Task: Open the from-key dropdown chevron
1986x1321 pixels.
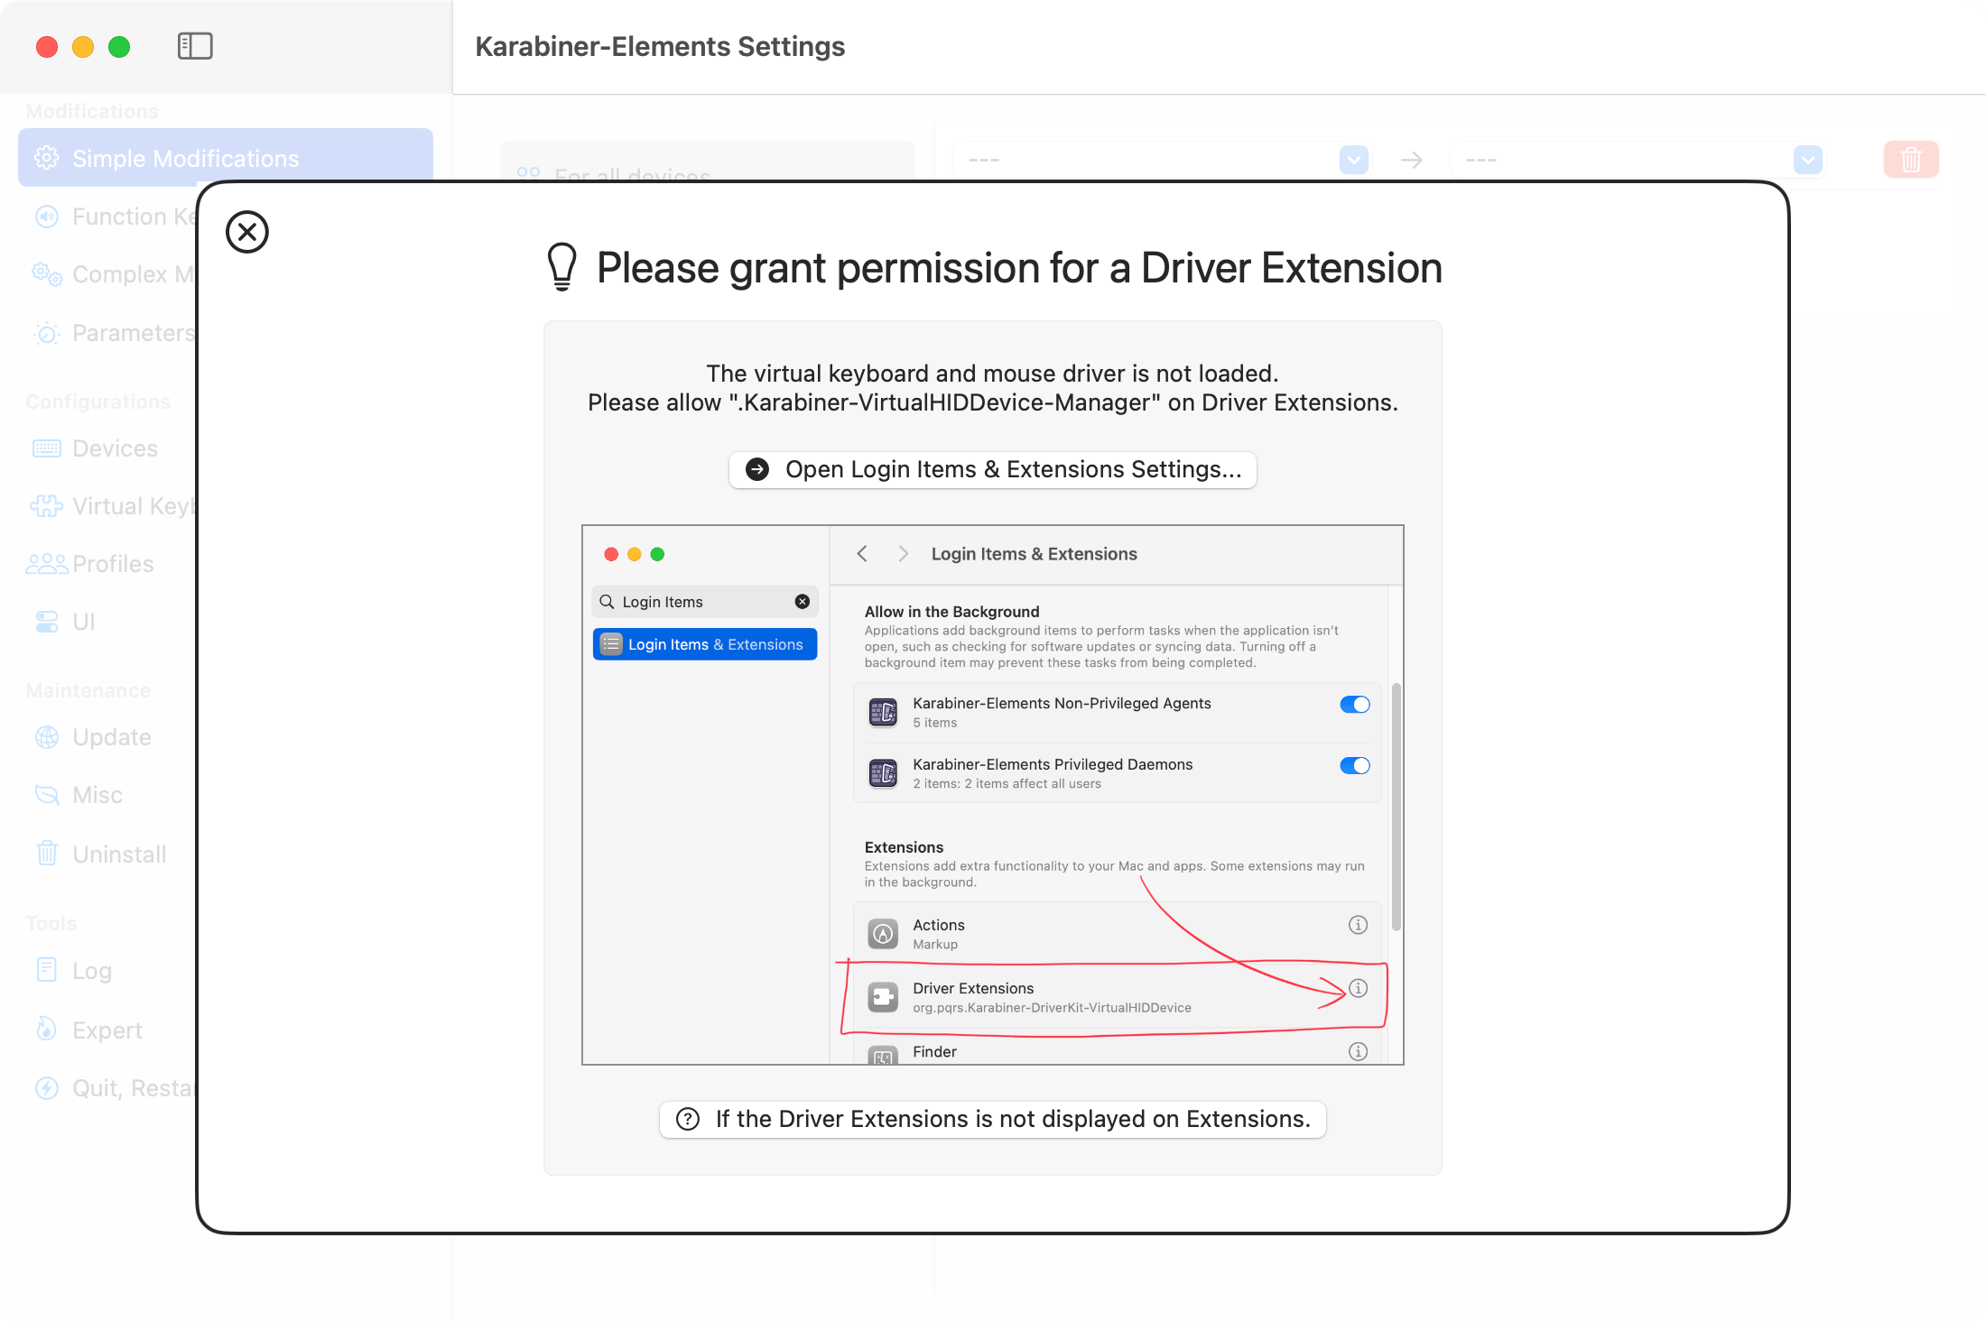Action: 1354,160
